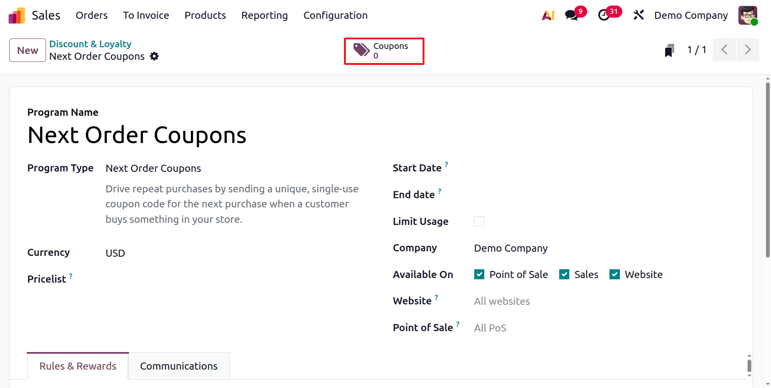Uncheck the Website availability option
Image resolution: width=771 pixels, height=388 pixels.
coord(614,274)
